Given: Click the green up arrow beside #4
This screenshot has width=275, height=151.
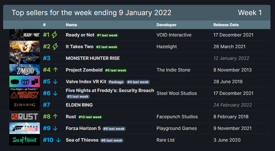Looking at the screenshot, I should tap(55, 70).
